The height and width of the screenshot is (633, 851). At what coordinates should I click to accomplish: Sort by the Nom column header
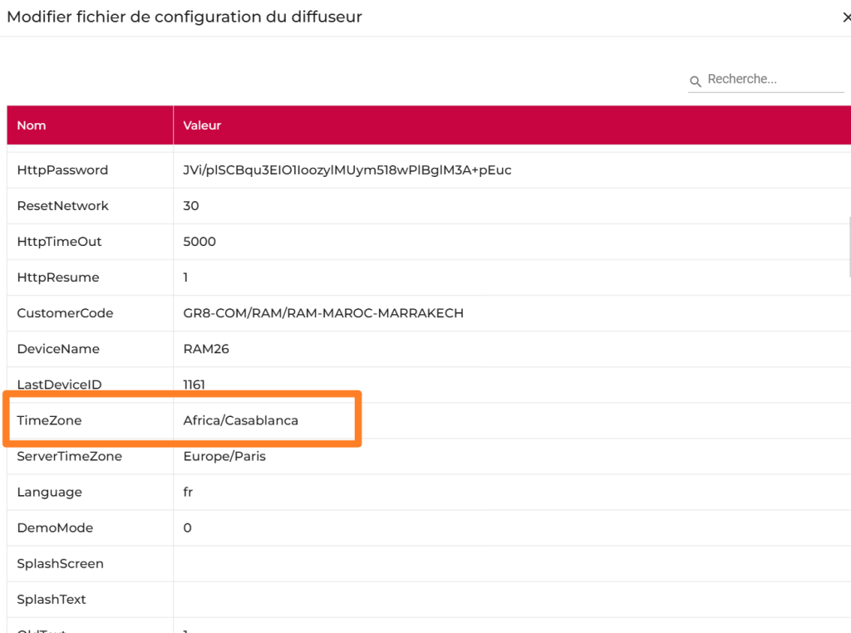point(32,125)
